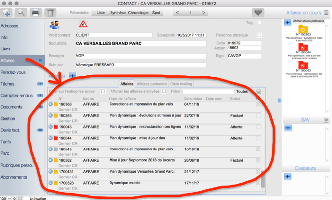Open the magnifying glass search tool
The image size is (332, 200).
[21, 12]
